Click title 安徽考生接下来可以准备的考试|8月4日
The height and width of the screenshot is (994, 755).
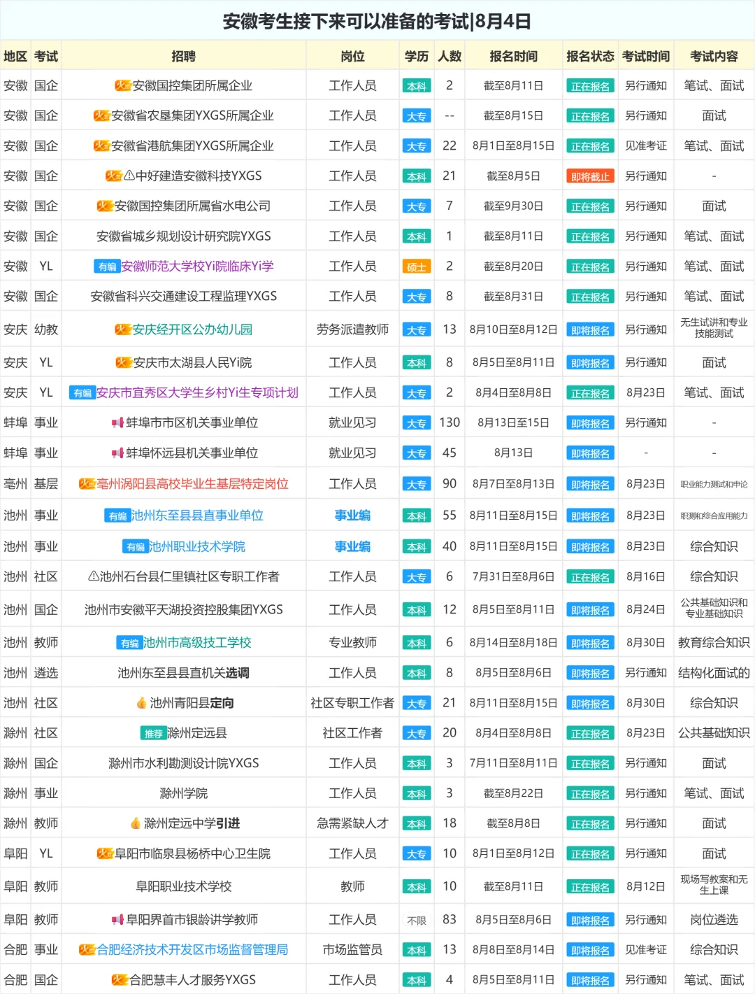(x=377, y=21)
